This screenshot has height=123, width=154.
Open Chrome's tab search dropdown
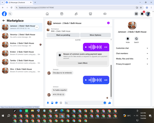(2, 2)
